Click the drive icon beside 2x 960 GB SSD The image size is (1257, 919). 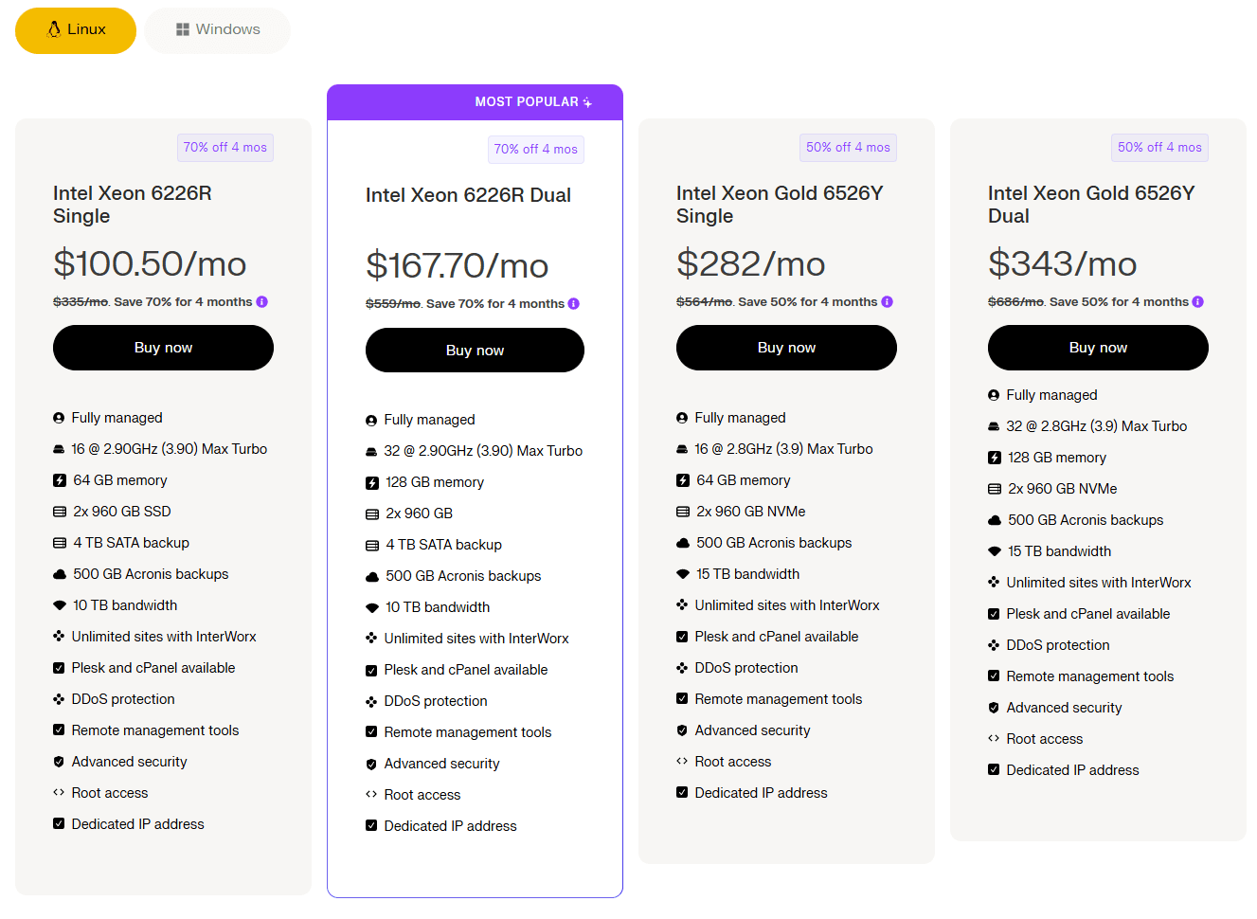[60, 512]
